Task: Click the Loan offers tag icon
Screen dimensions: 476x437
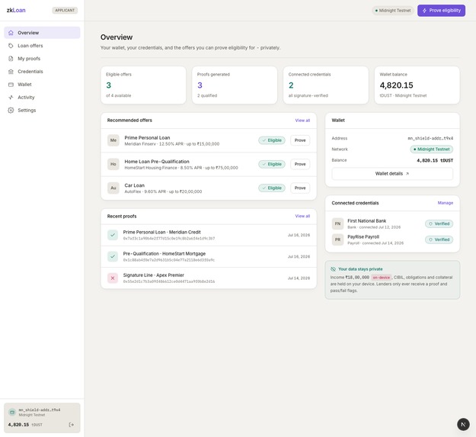Action: coord(11,46)
